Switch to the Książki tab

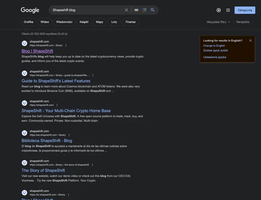84,22
